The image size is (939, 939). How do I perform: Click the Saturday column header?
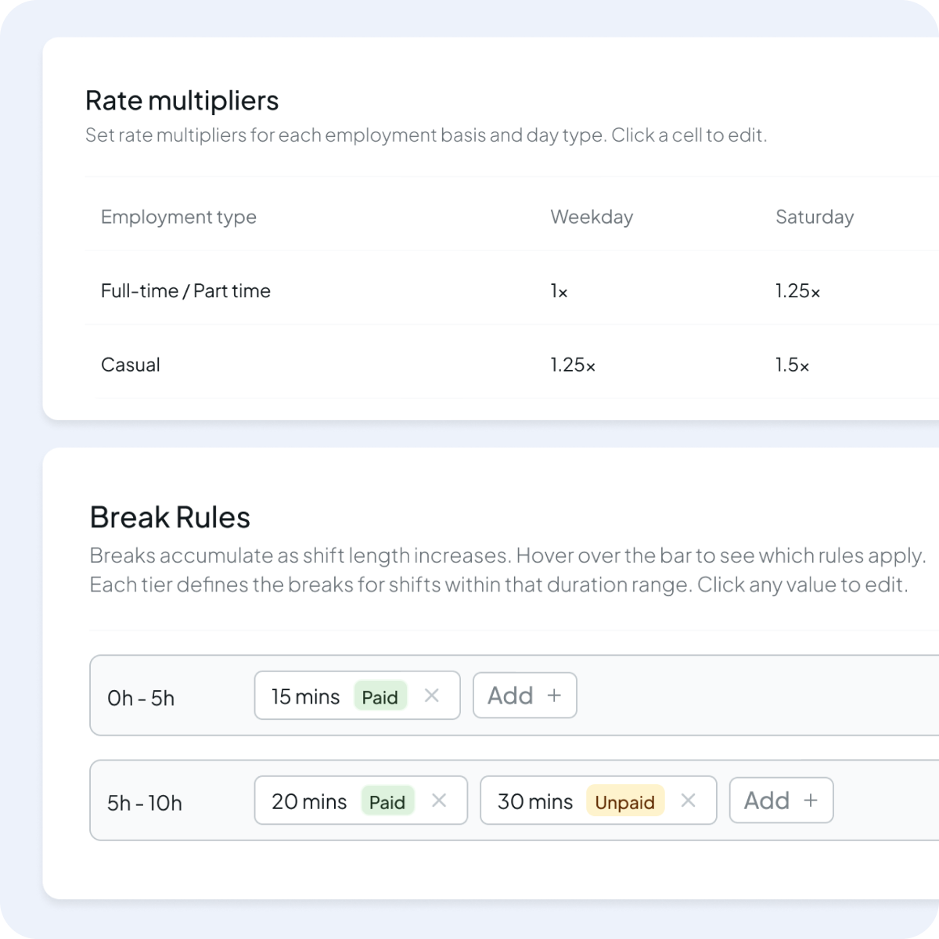(815, 217)
